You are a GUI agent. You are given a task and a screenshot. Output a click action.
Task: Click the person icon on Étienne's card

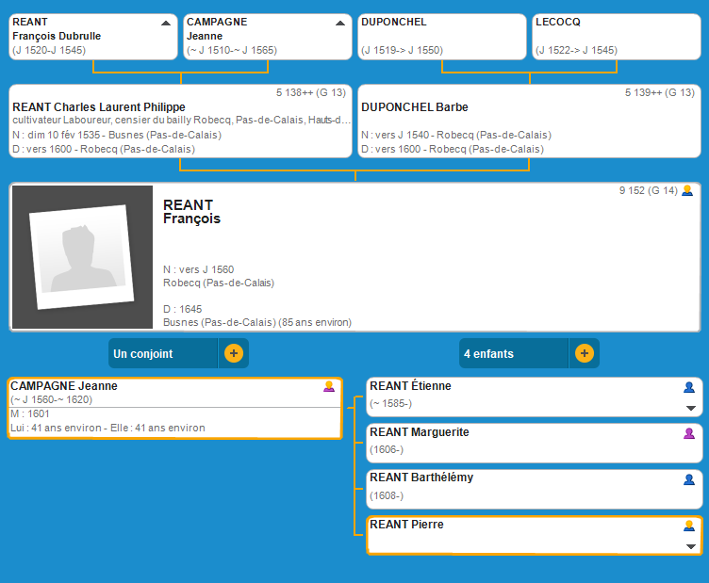pos(689,387)
